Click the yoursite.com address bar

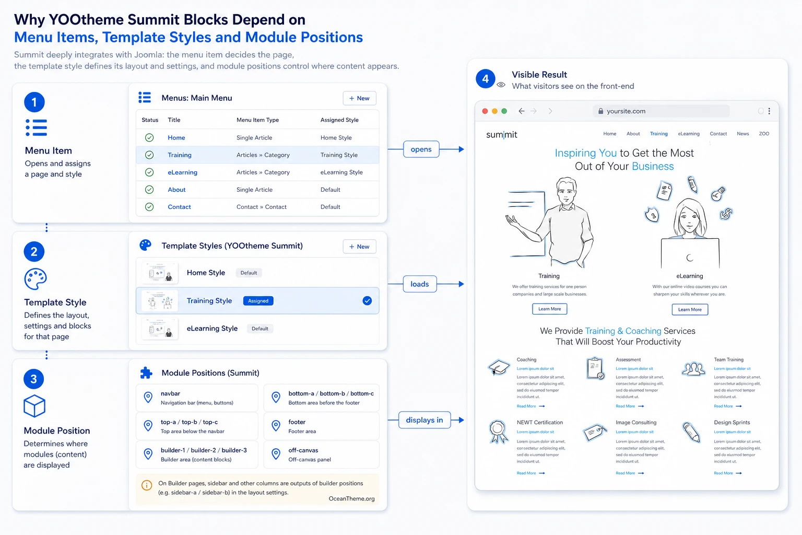[662, 111]
